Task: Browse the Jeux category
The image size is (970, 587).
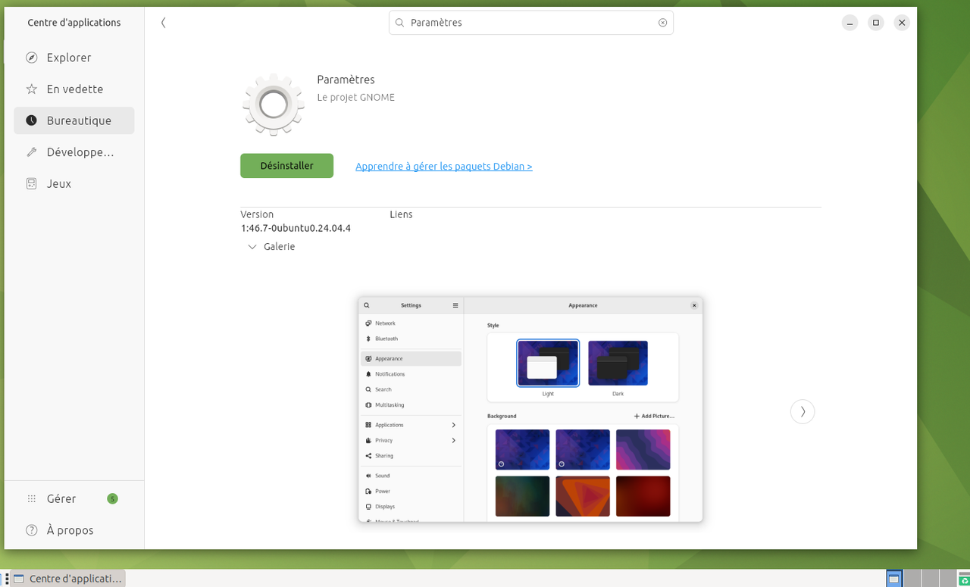Action: click(x=74, y=184)
